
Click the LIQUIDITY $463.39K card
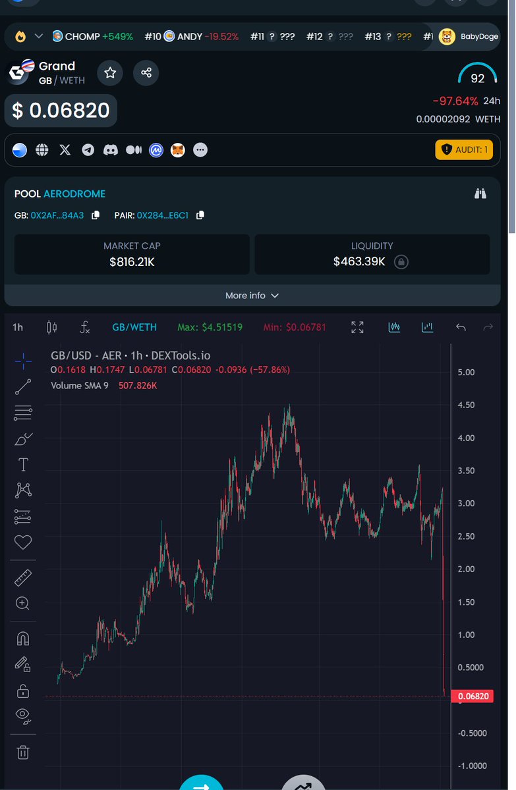coord(372,255)
